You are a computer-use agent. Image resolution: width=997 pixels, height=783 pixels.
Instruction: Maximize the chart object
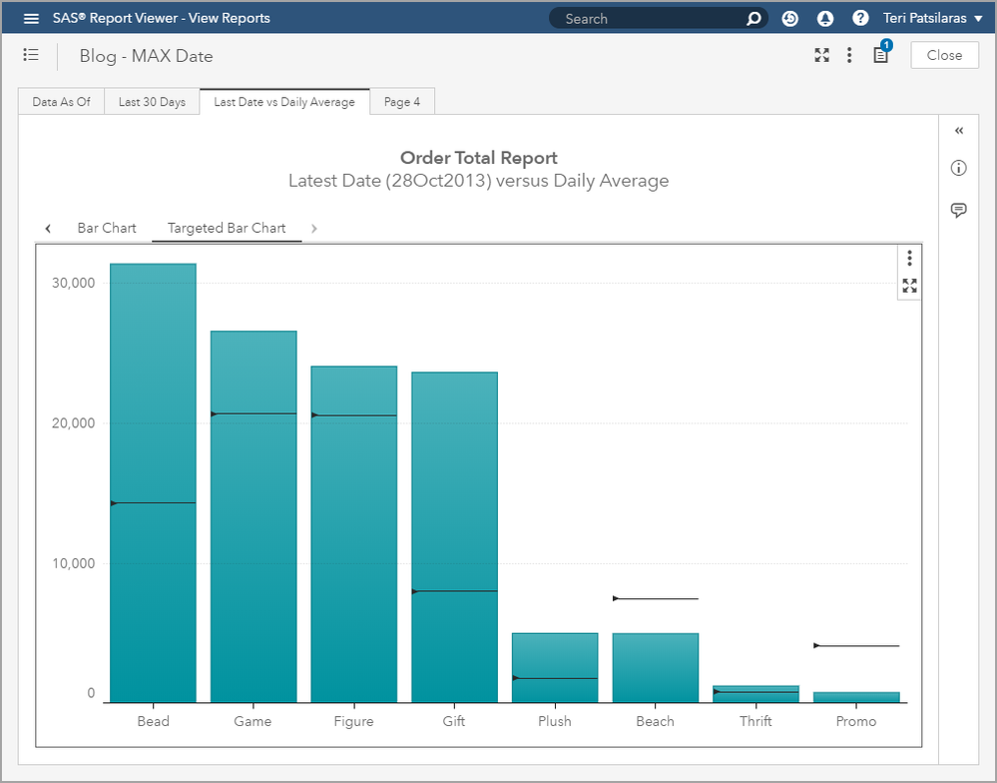[909, 286]
